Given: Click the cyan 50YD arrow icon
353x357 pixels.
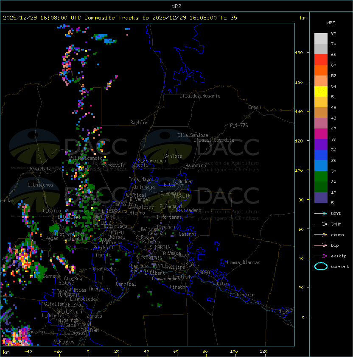Looking at the screenshot, I should point(321,214).
